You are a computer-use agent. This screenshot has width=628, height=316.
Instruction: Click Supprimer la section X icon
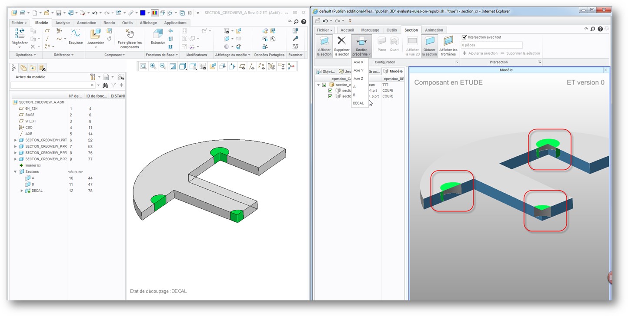(x=342, y=41)
